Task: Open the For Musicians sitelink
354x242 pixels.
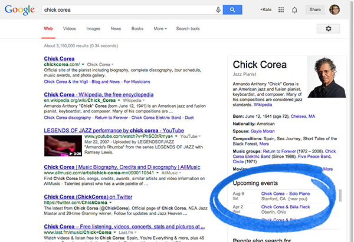Action: [x=137, y=82]
